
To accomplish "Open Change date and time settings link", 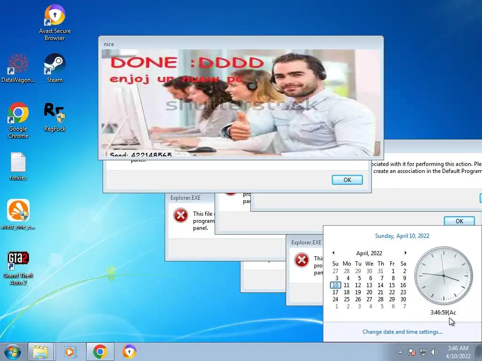I will (x=402, y=332).
